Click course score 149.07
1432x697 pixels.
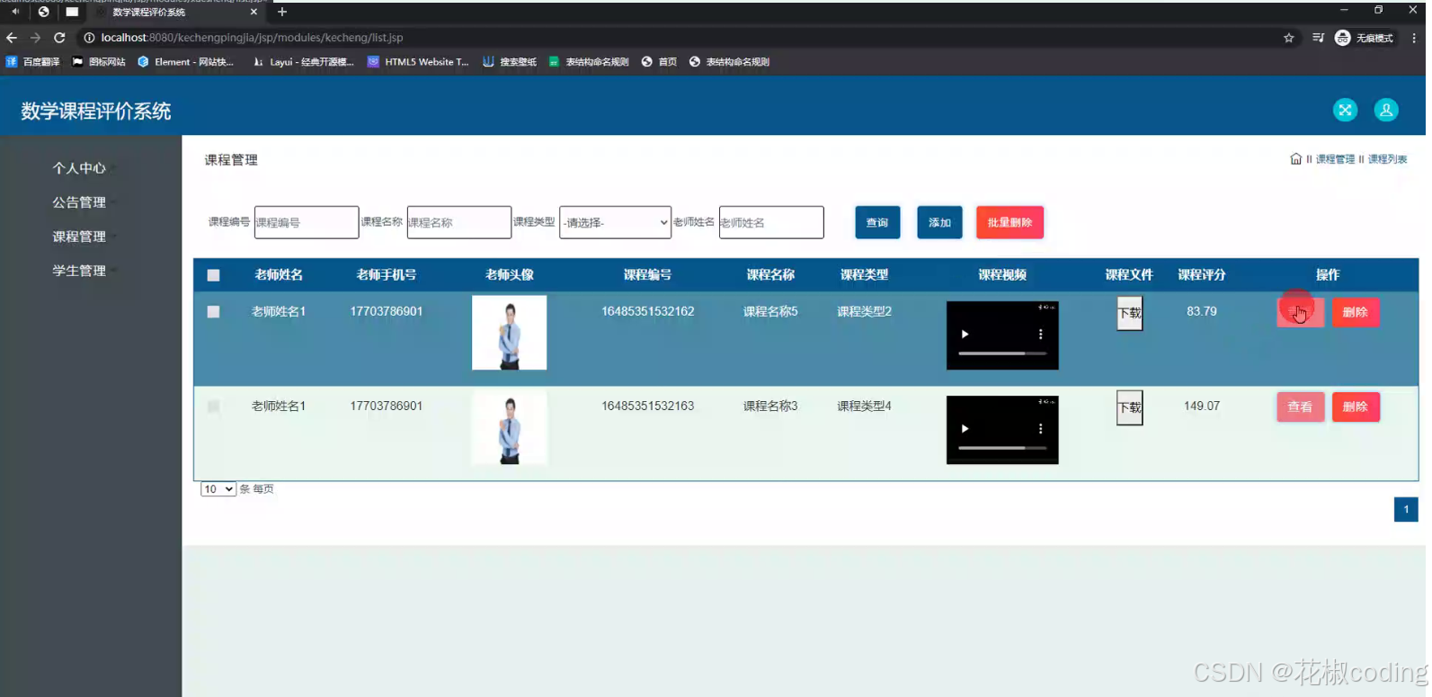point(1202,406)
